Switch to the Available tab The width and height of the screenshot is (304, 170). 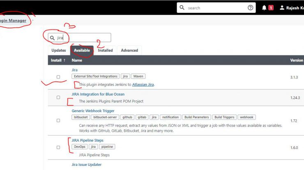click(82, 51)
